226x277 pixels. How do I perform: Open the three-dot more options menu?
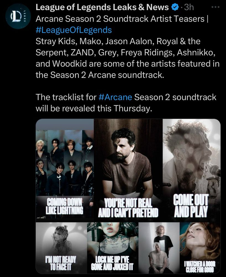click(216, 7)
